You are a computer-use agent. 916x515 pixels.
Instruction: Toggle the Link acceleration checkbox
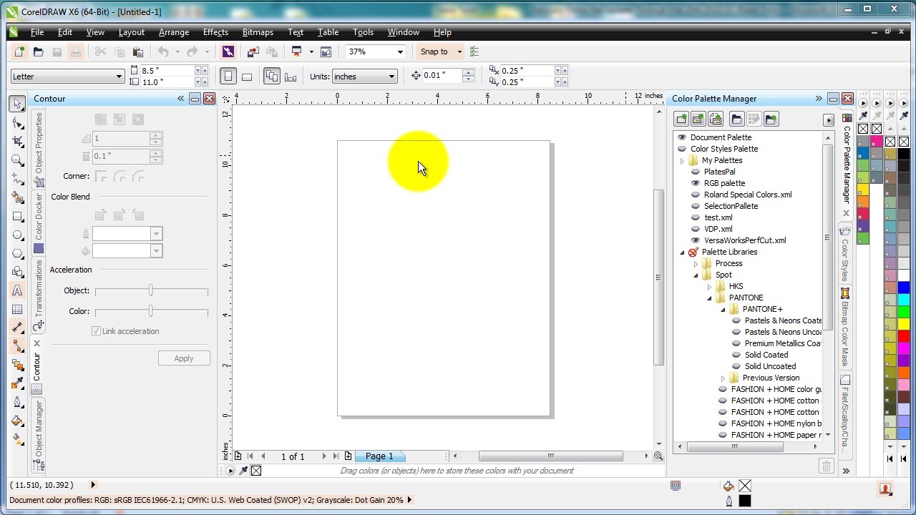coord(96,331)
